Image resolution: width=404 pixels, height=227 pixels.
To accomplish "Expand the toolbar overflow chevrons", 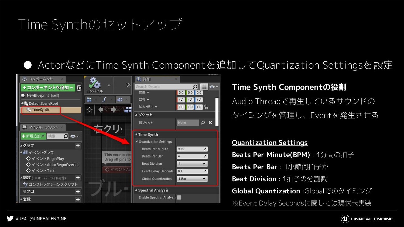I will click(128, 85).
